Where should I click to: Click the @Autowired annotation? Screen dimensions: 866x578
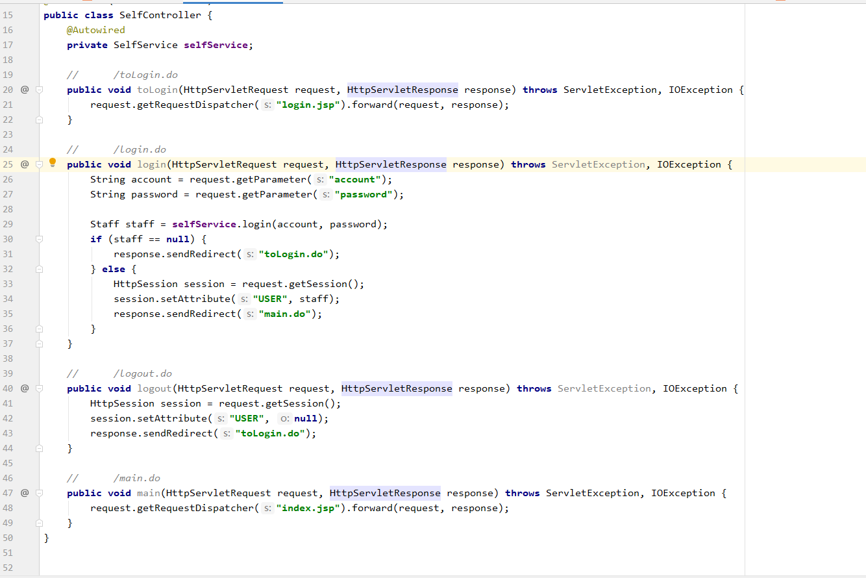[96, 30]
